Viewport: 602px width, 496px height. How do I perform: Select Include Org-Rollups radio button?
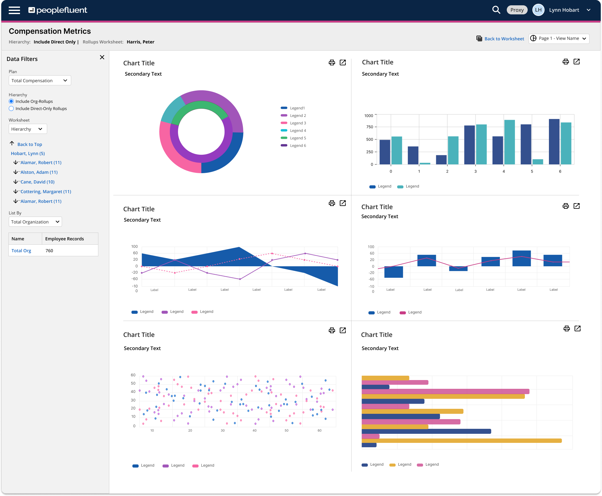pyautogui.click(x=12, y=101)
